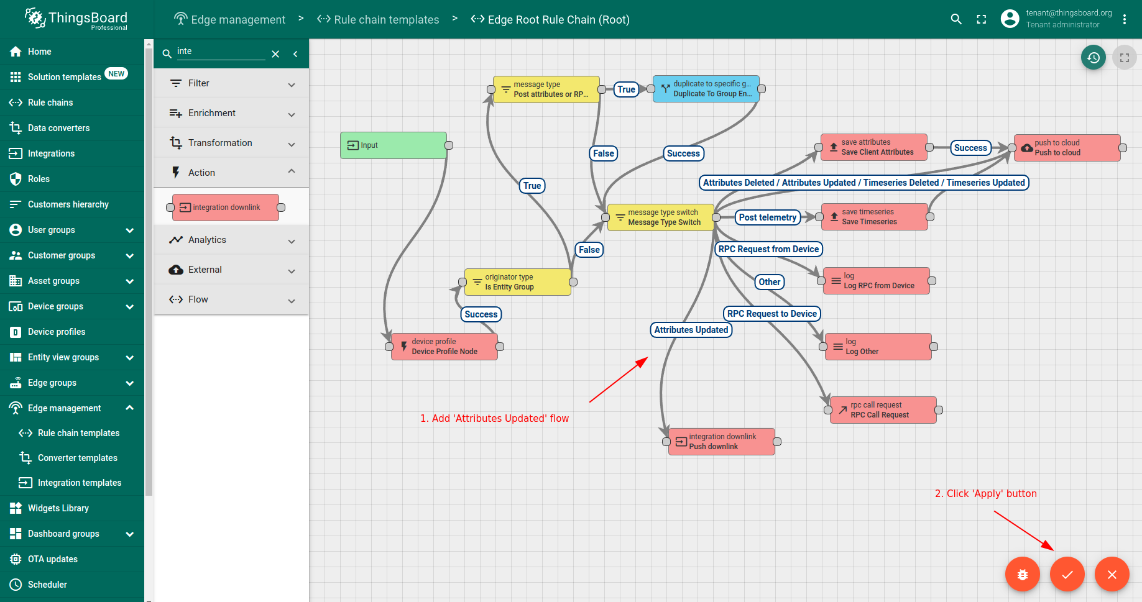Expand User groups in sidebar

[x=130, y=230]
